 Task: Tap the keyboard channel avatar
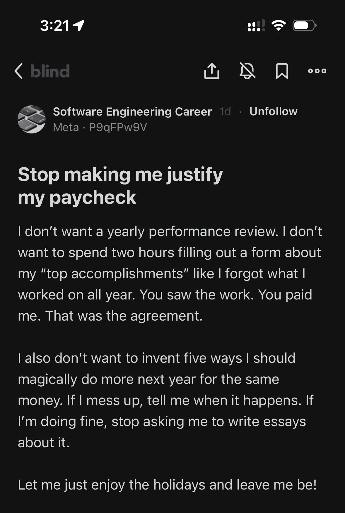coord(32,119)
